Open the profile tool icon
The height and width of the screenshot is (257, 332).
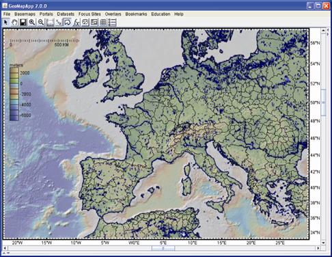pos(59,23)
